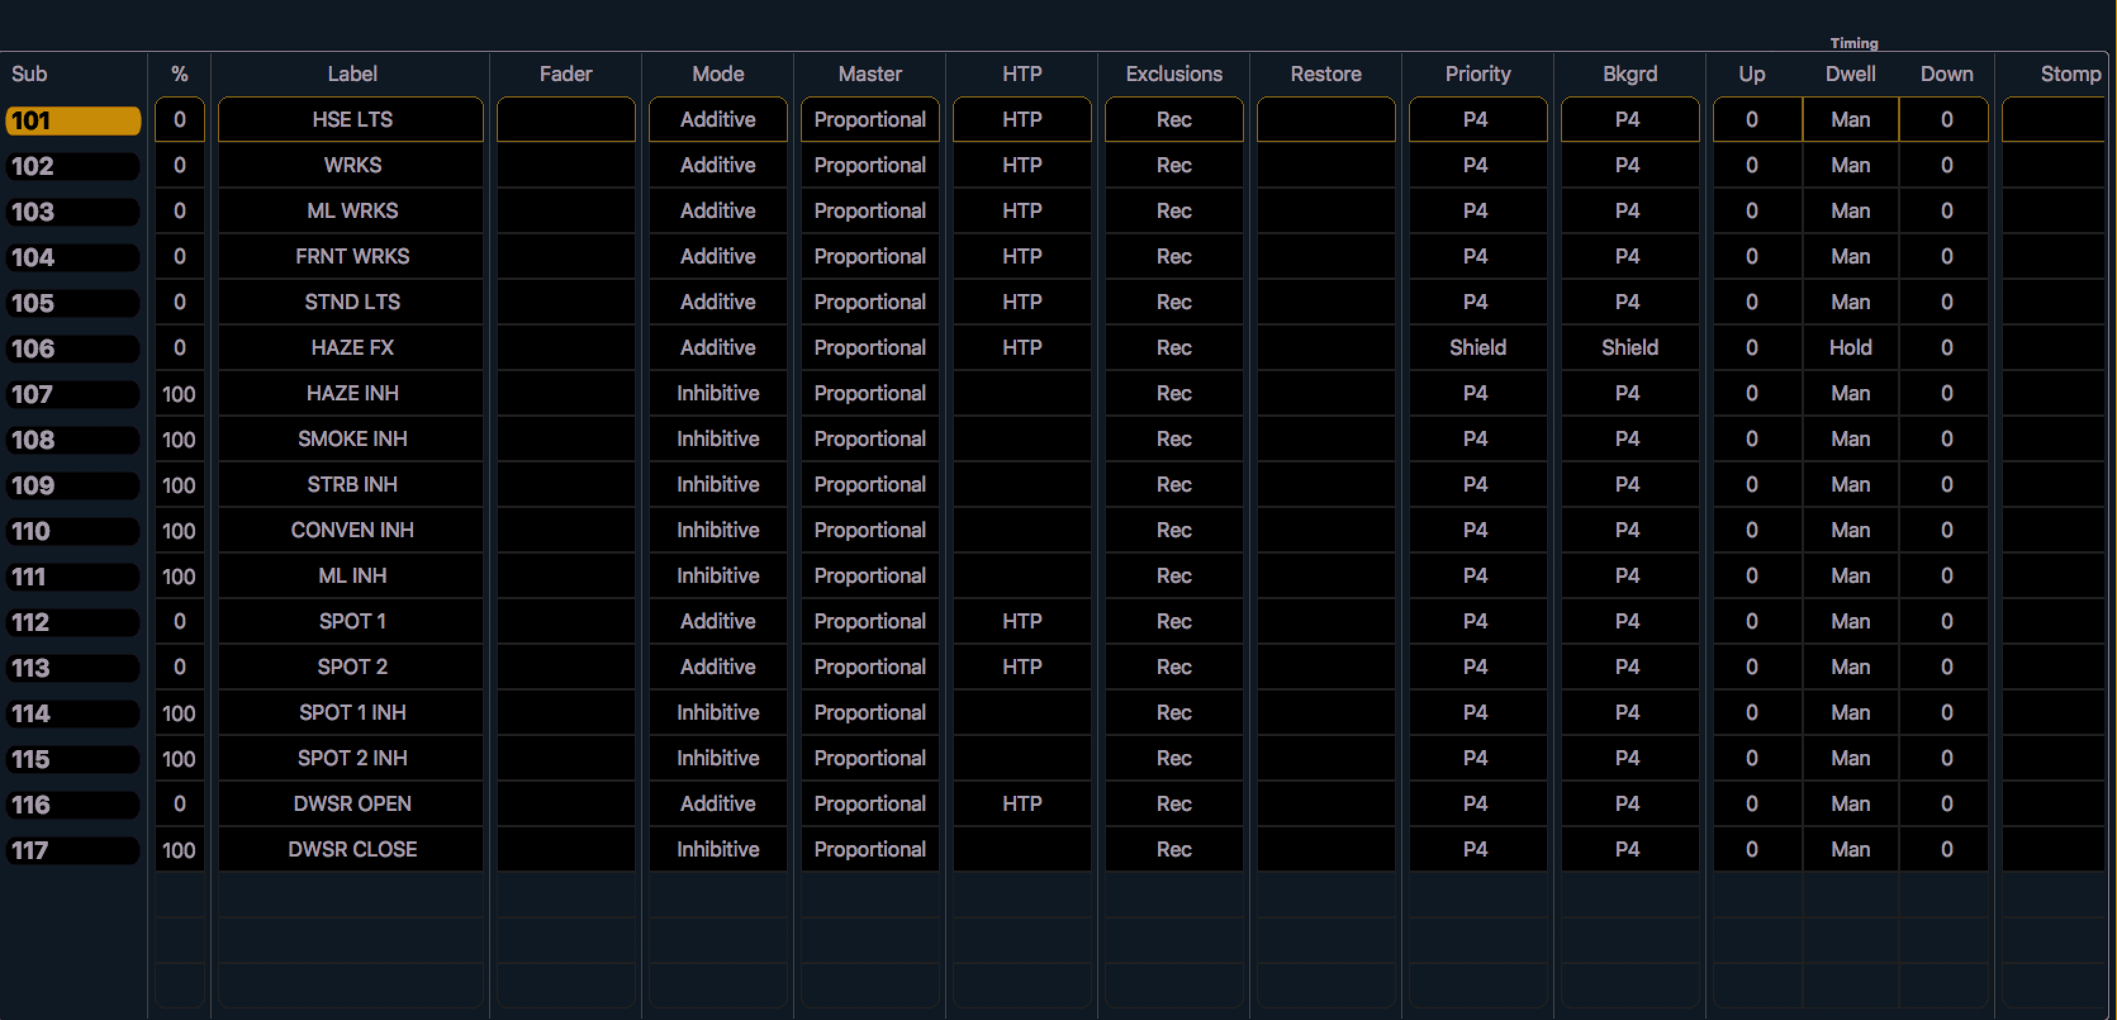Screen dimensions: 2117x1020
Task: Change Mode cell of DWSR CLOSE row
Action: click(x=718, y=850)
